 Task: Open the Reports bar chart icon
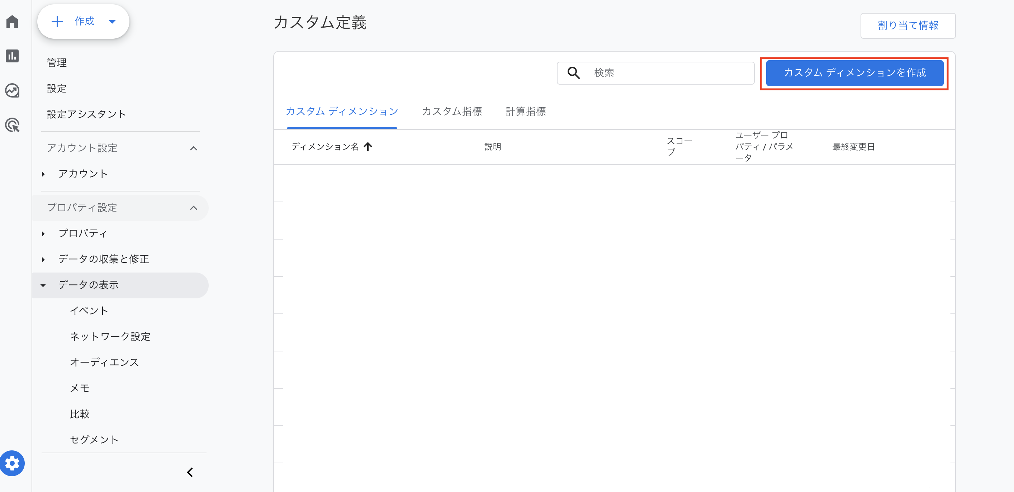click(x=12, y=56)
